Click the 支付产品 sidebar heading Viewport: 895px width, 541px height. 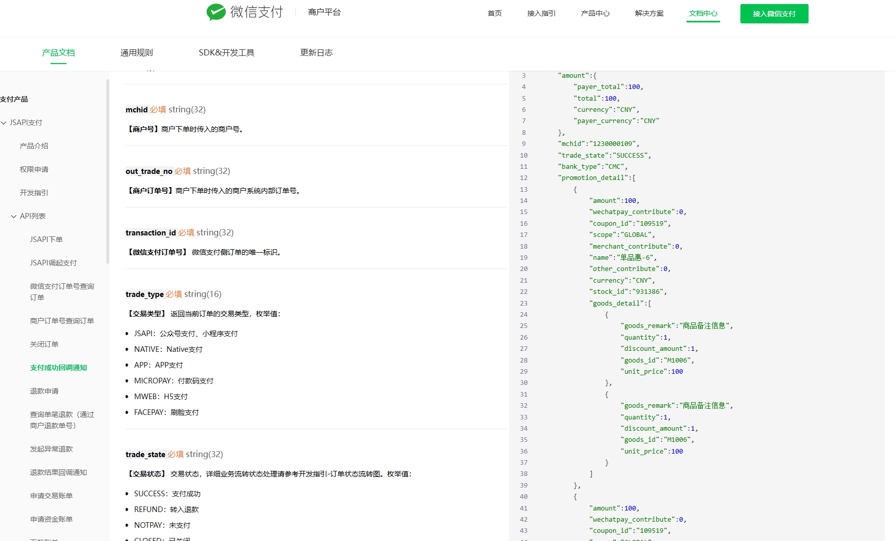pos(14,99)
